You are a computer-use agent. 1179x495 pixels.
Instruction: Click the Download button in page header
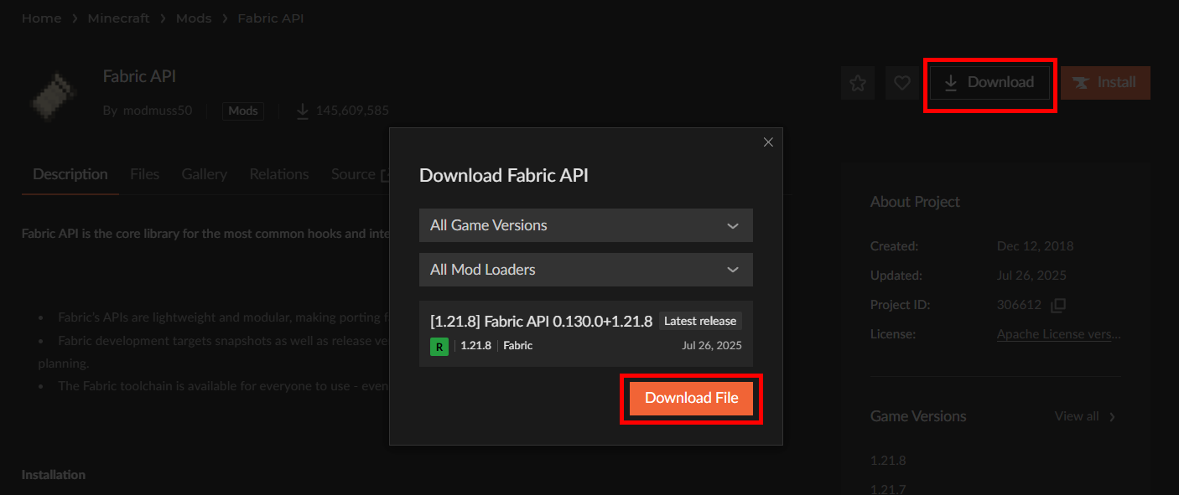(989, 82)
